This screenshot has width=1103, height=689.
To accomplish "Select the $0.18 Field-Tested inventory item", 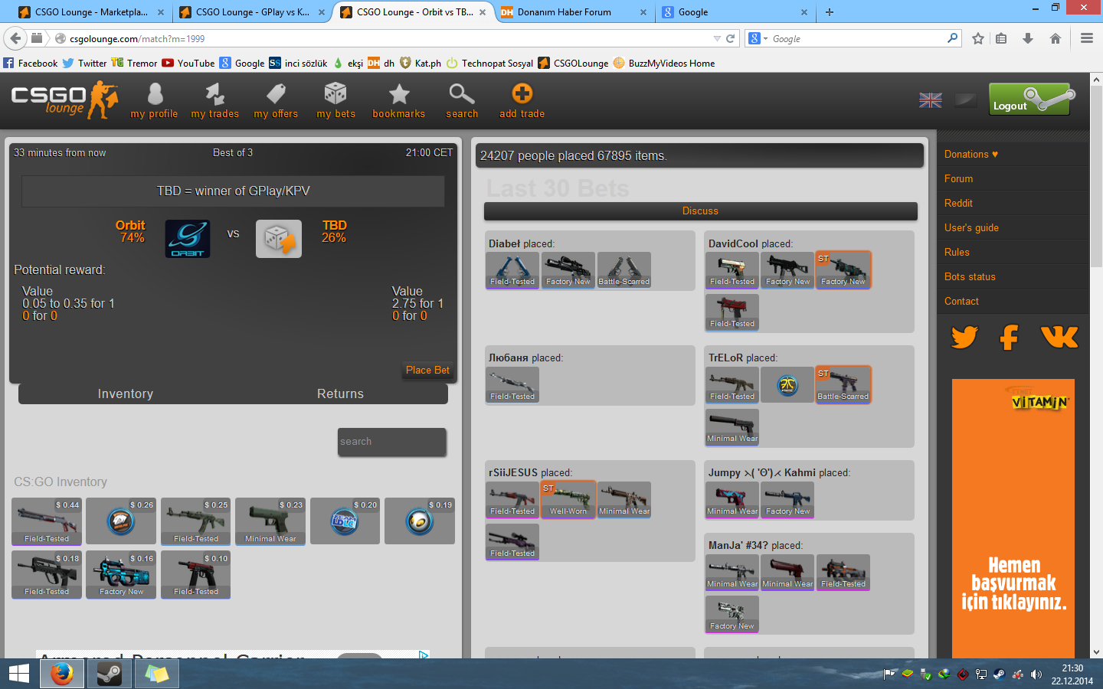I will (47, 574).
